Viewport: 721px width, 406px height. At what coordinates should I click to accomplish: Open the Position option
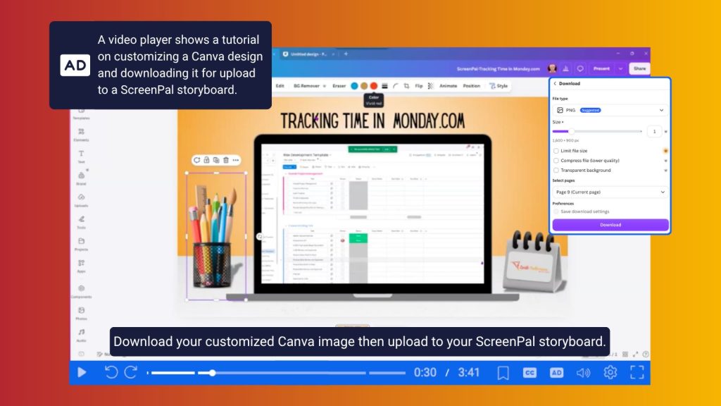[471, 85]
